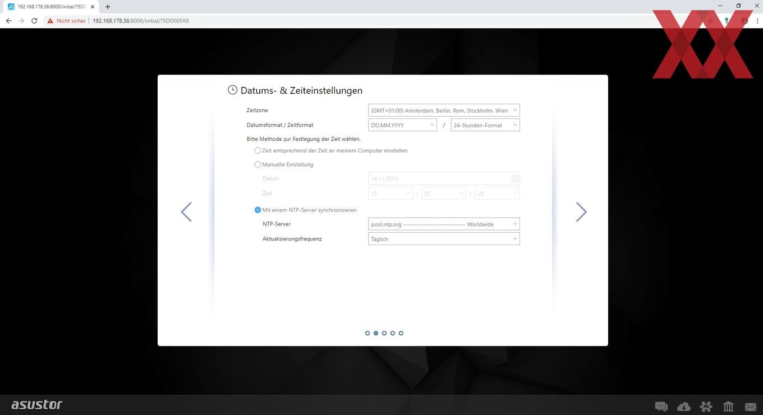
Task: Open the chat bubbles icon in footer
Action: (x=661, y=407)
